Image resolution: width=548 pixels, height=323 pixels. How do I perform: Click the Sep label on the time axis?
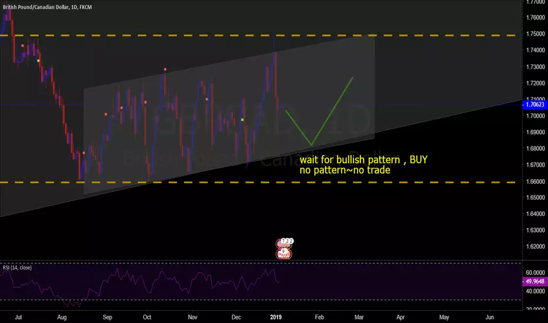[107, 317]
